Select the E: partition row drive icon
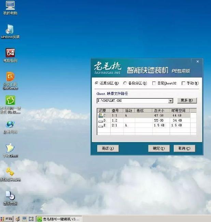Image resolution: width=211 pixels, height=222 pixels. [101, 126]
